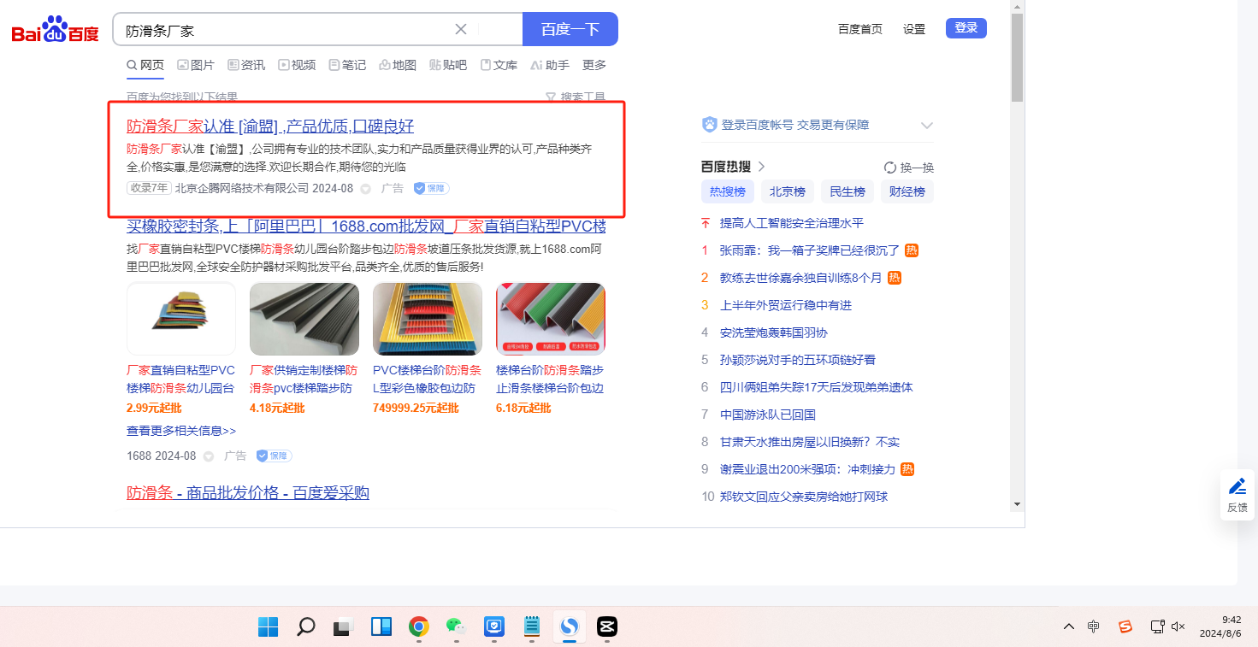Click the 保障 badge in the 1688 row

(x=275, y=456)
